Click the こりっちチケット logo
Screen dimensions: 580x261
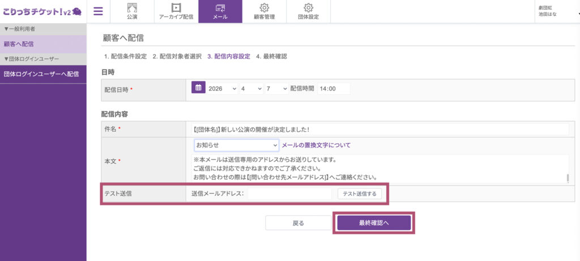point(42,11)
